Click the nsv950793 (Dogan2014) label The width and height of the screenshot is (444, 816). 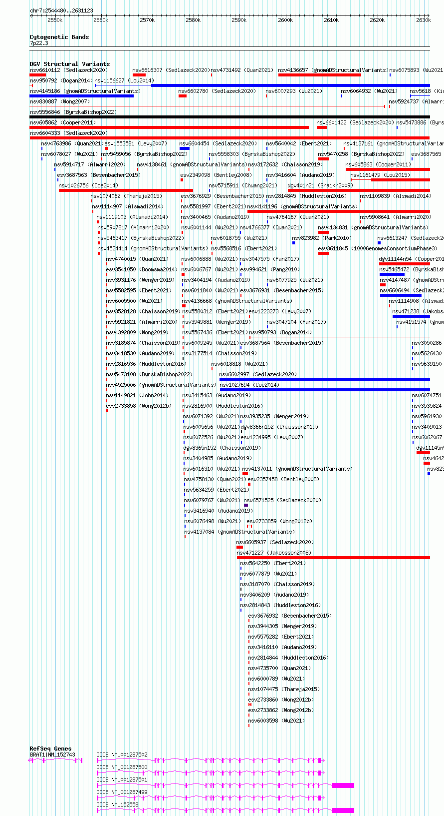(280, 332)
